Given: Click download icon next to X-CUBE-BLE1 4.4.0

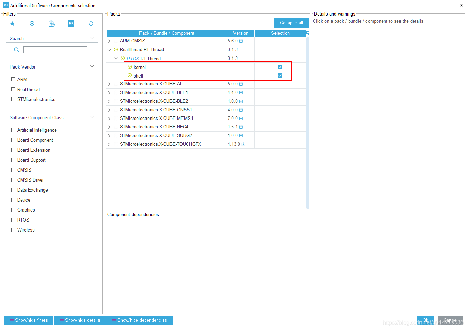Looking at the screenshot, I should (x=241, y=92).
